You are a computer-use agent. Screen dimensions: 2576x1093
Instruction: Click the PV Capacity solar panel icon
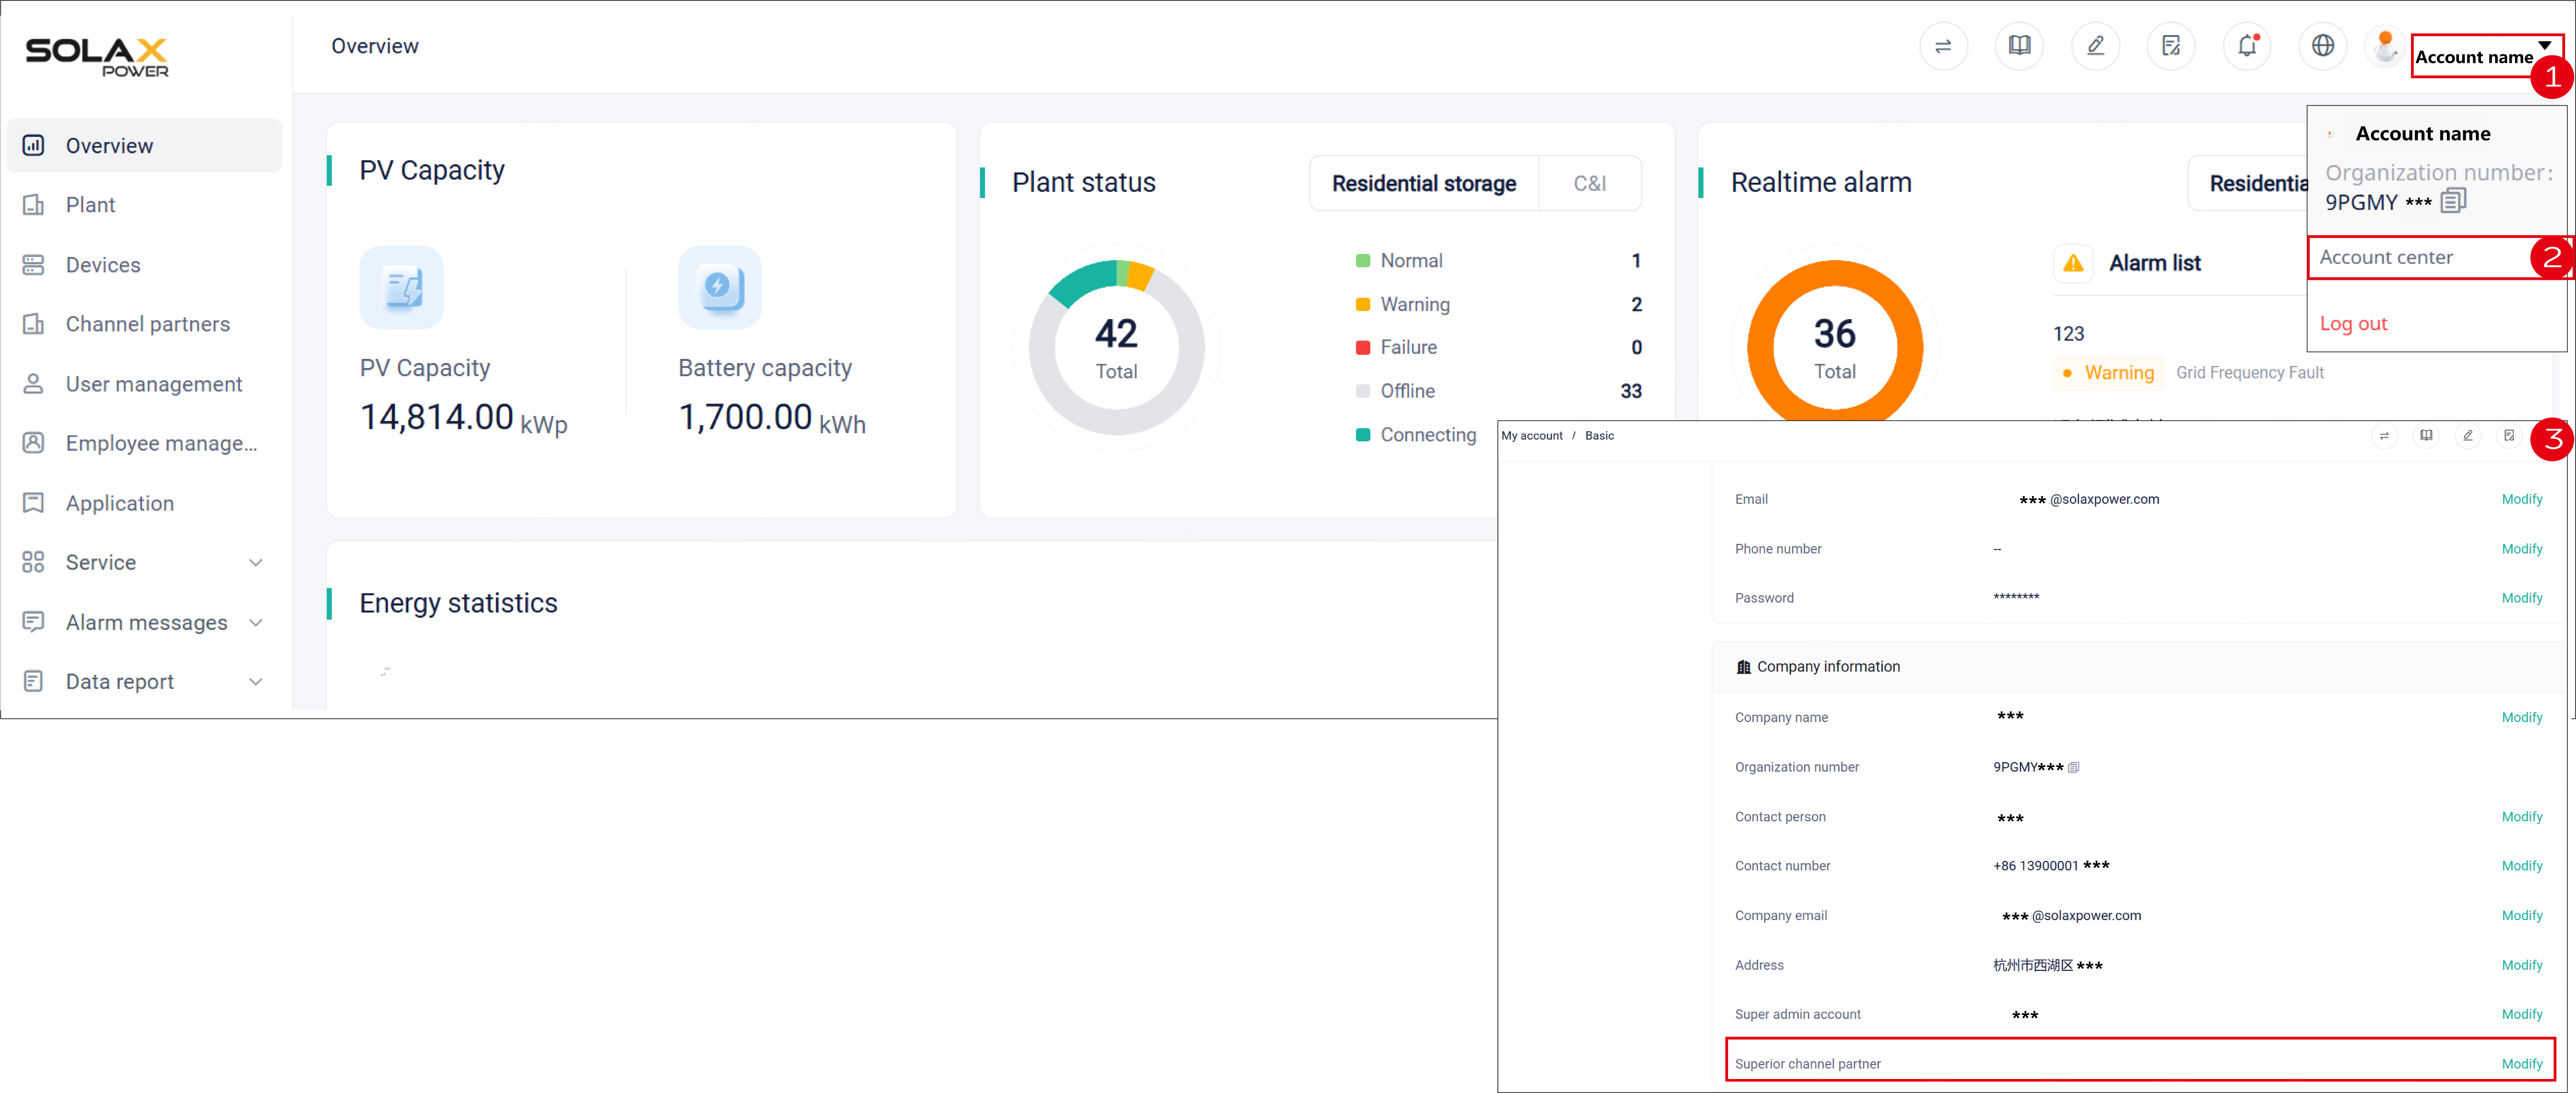(401, 288)
